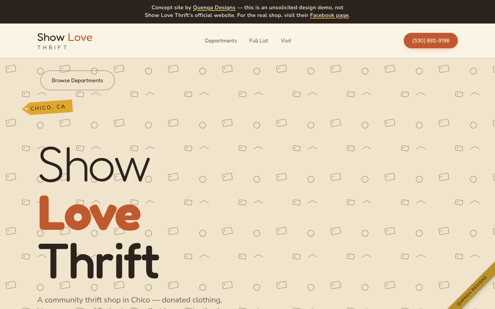This screenshot has height=309, width=495.
Task: Select Full List in the navigation
Action: tap(259, 41)
